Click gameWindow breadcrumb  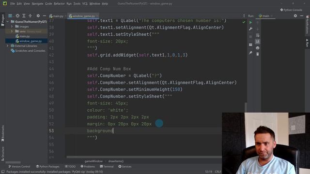(93, 161)
